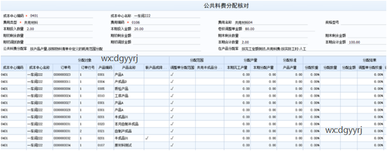The width and height of the screenshot is (387, 151).
Task: Select order number cell 0000000011
Action: (x=65, y=82)
